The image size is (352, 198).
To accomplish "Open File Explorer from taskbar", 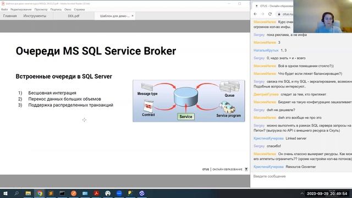I will pyautogui.click(x=28, y=193).
